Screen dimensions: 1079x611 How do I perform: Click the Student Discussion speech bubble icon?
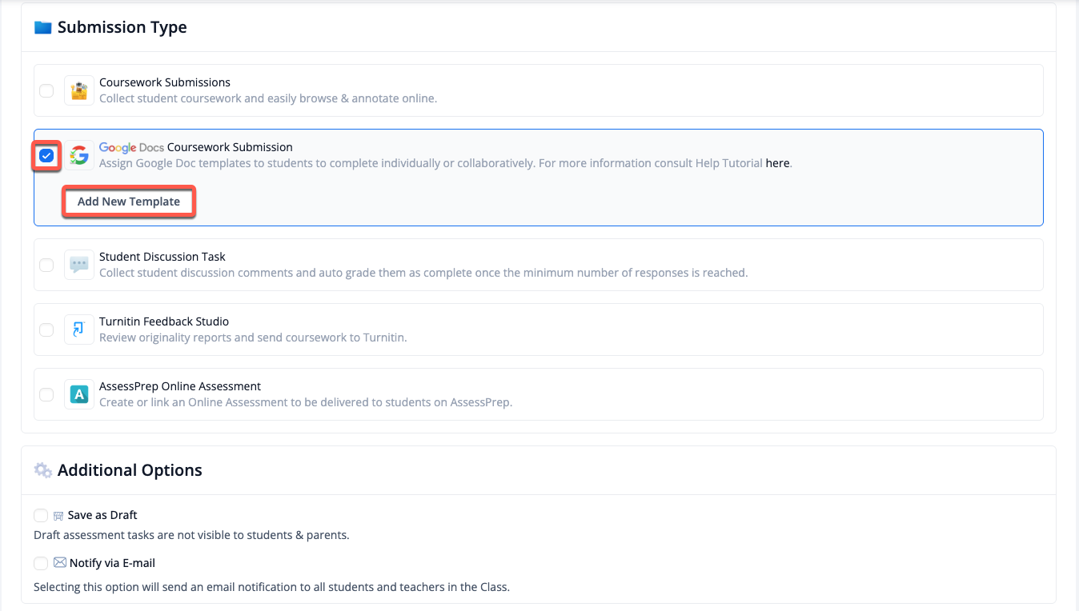[x=78, y=265]
